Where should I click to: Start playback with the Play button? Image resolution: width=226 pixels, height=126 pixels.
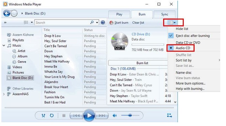click(89, 115)
